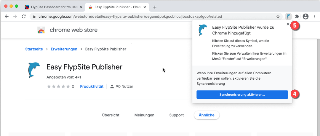This screenshot has height=136, width=320.
Task: Click the Erweiterungen breadcrumb link
Action: pos(64,49)
